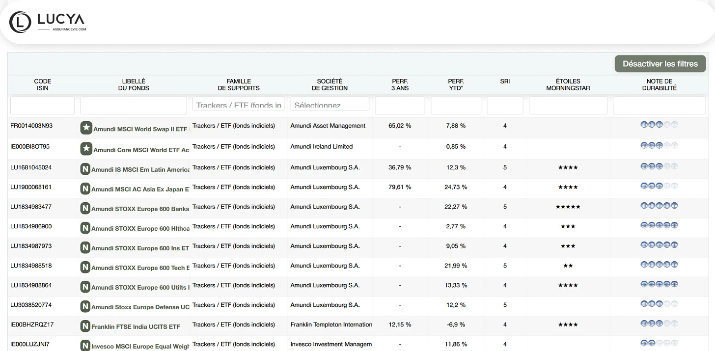
Task: Open the Famille de supports filter dropdown
Action: (x=239, y=104)
